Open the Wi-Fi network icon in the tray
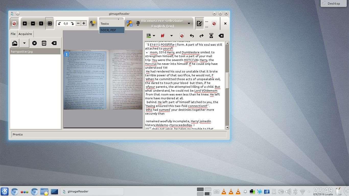349x196 pixels. (x=303, y=192)
